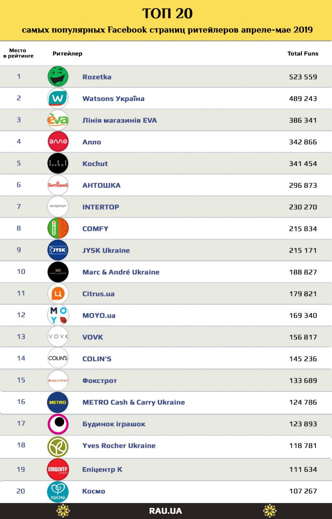This screenshot has height=519, width=332.
Task: Click the METRO yellow-on-blue logo
Action: point(58,402)
